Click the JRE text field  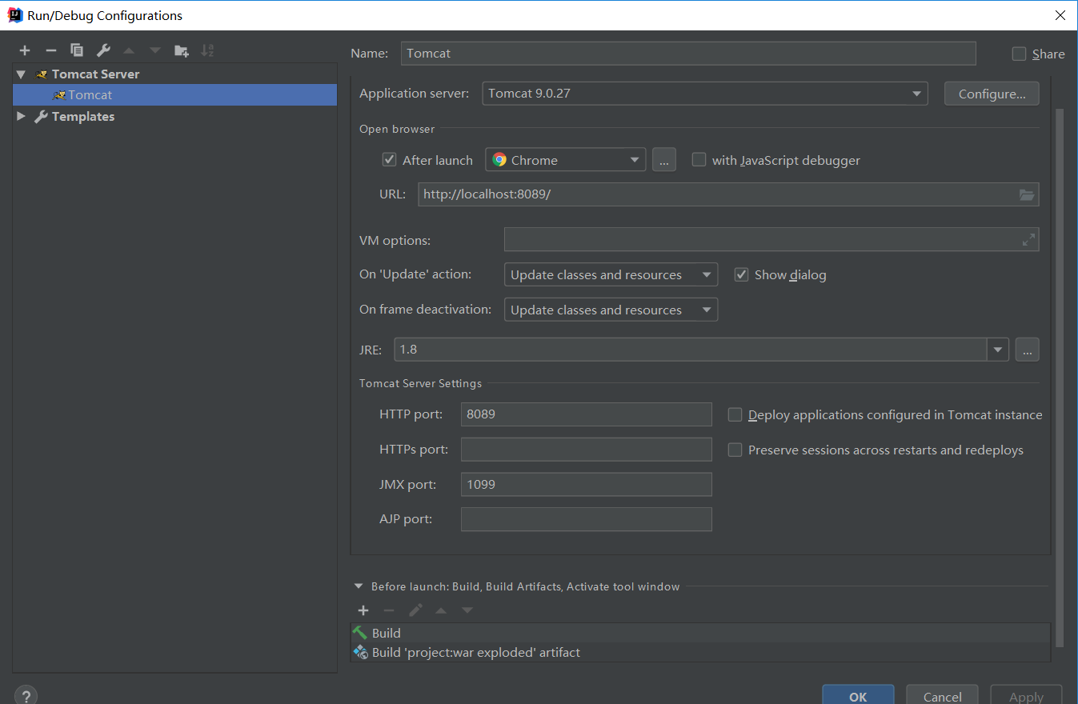click(691, 350)
